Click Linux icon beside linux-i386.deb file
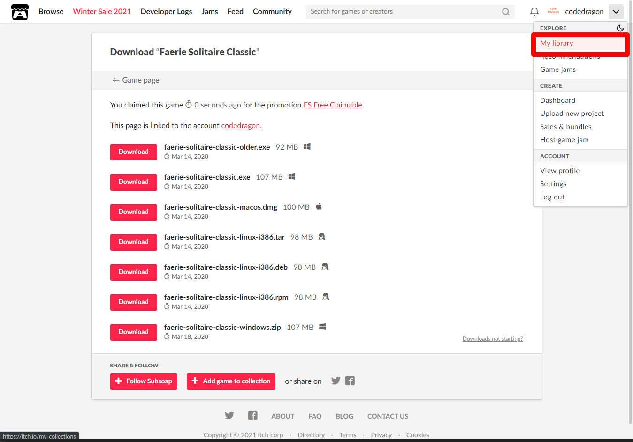Viewport: 633px width, 442px height. (325, 267)
